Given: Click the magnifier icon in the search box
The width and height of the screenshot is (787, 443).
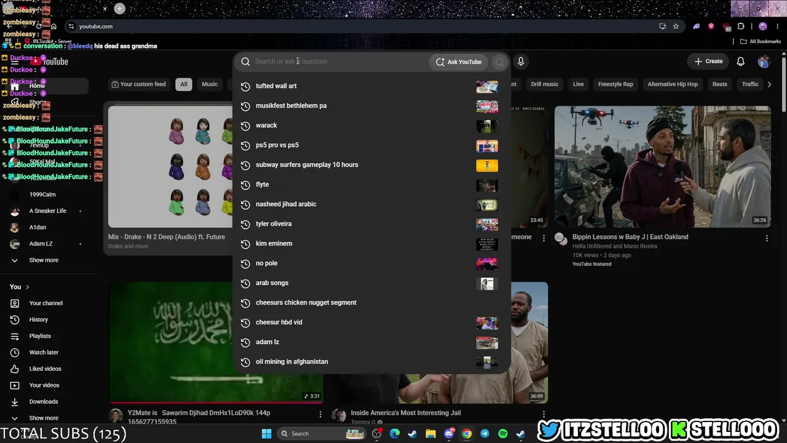Looking at the screenshot, I should click(245, 62).
